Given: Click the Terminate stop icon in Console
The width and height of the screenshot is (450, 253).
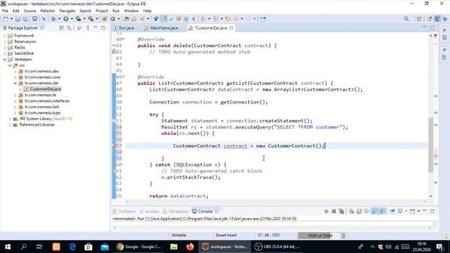Looking at the screenshot, I should (x=326, y=211).
